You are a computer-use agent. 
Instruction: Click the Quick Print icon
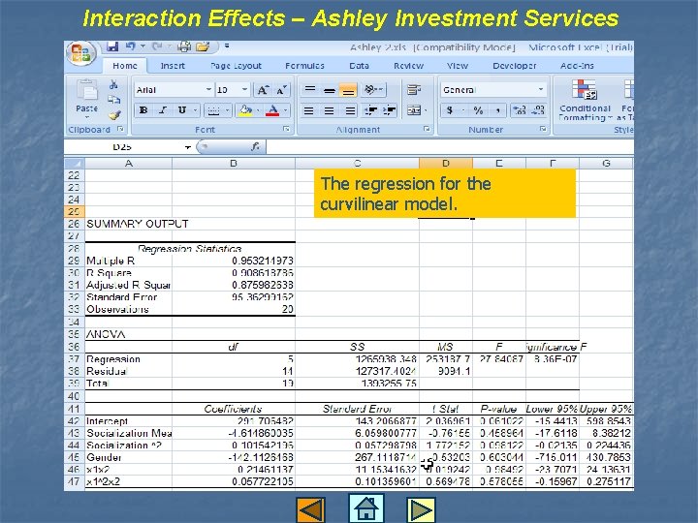pyautogui.click(x=184, y=46)
